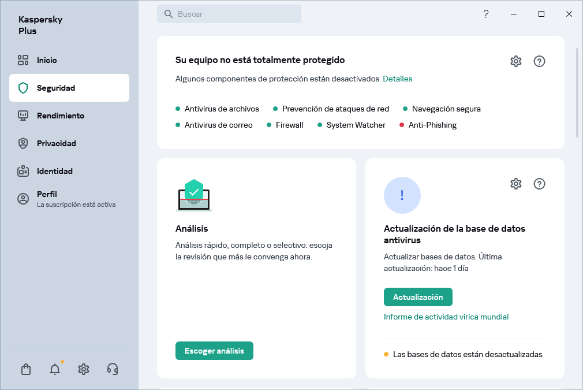Viewport: 583px width, 390px height.
Task: Click the Escoger análisis button
Action: (214, 351)
